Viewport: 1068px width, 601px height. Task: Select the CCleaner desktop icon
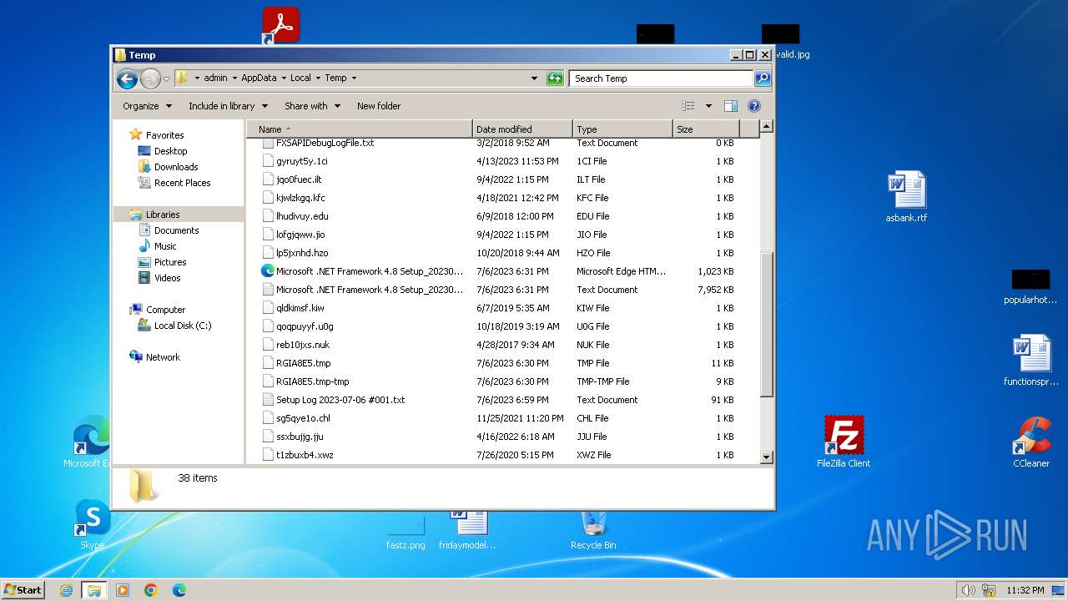pyautogui.click(x=1031, y=442)
